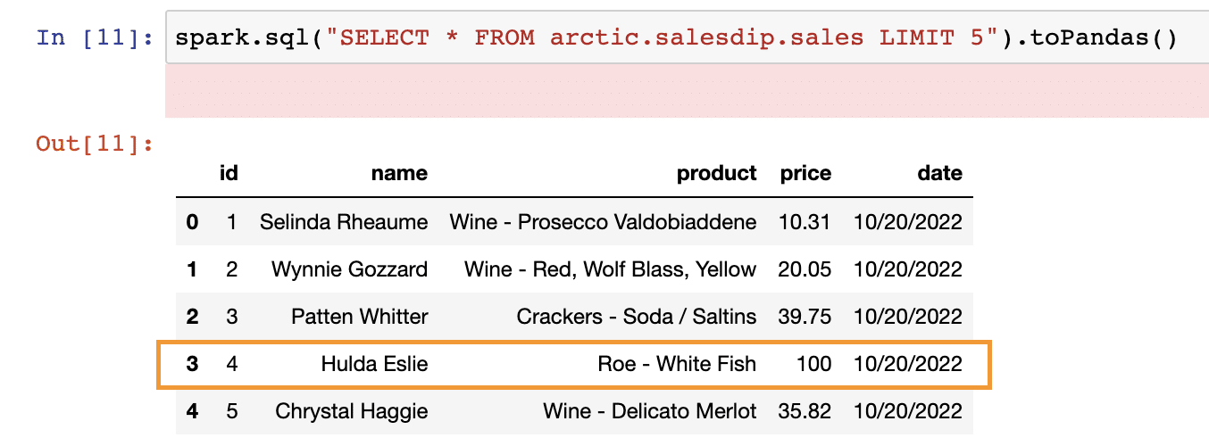Click row index 2 label
The height and width of the screenshot is (446, 1209).
pos(192,316)
